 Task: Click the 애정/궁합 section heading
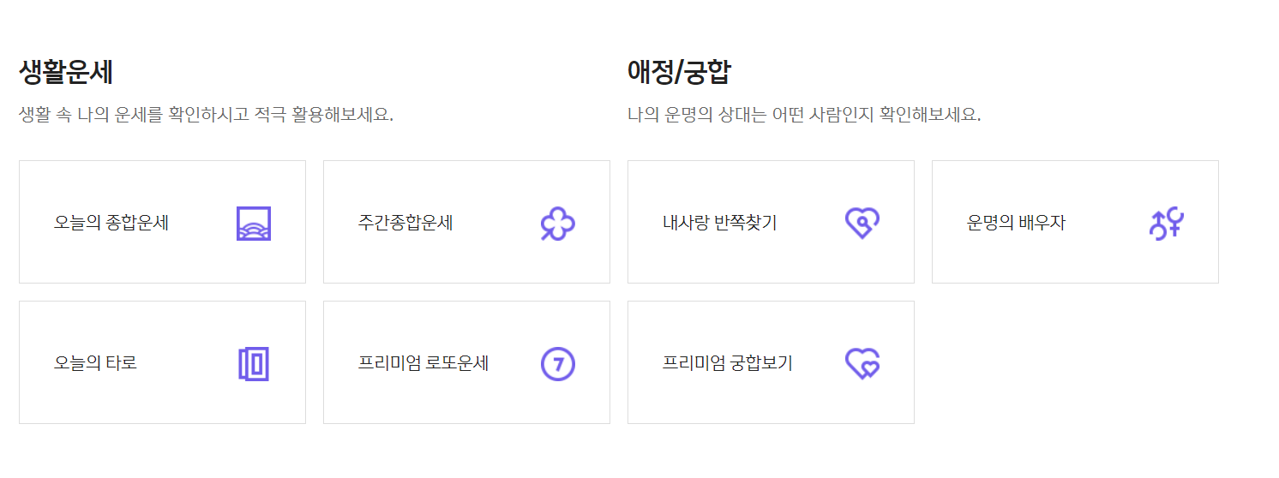679,73
